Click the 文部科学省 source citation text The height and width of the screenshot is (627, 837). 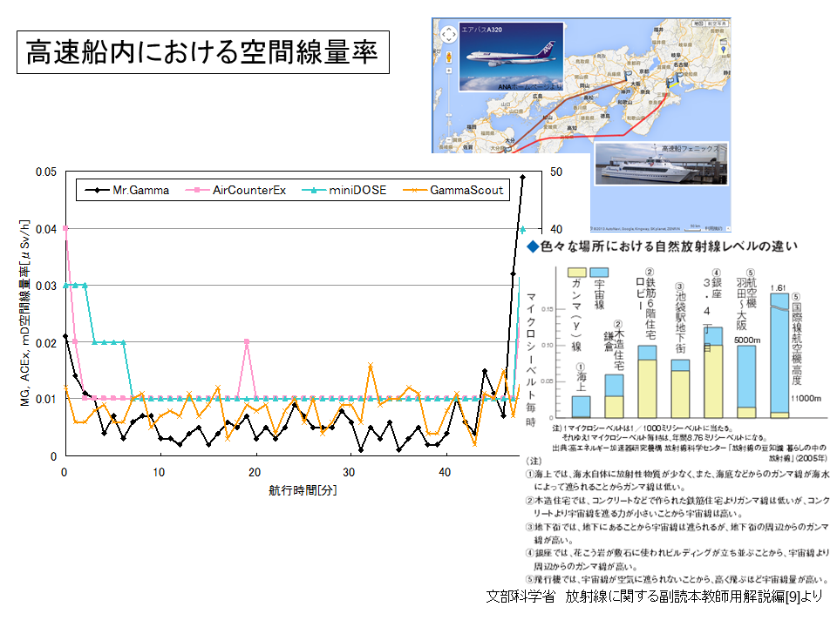pyautogui.click(x=654, y=596)
